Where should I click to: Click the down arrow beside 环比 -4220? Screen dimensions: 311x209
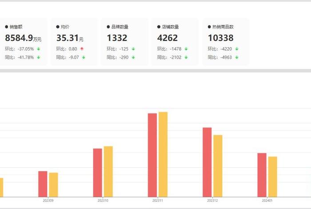click(237, 49)
